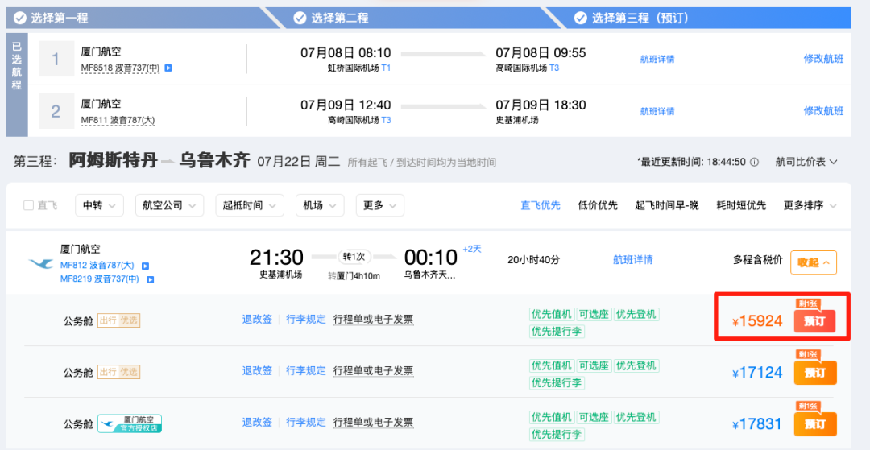Viewport: 870px width, 450px height.
Task: Click the 转厦门4h10m layover text
Action: pyautogui.click(x=354, y=275)
